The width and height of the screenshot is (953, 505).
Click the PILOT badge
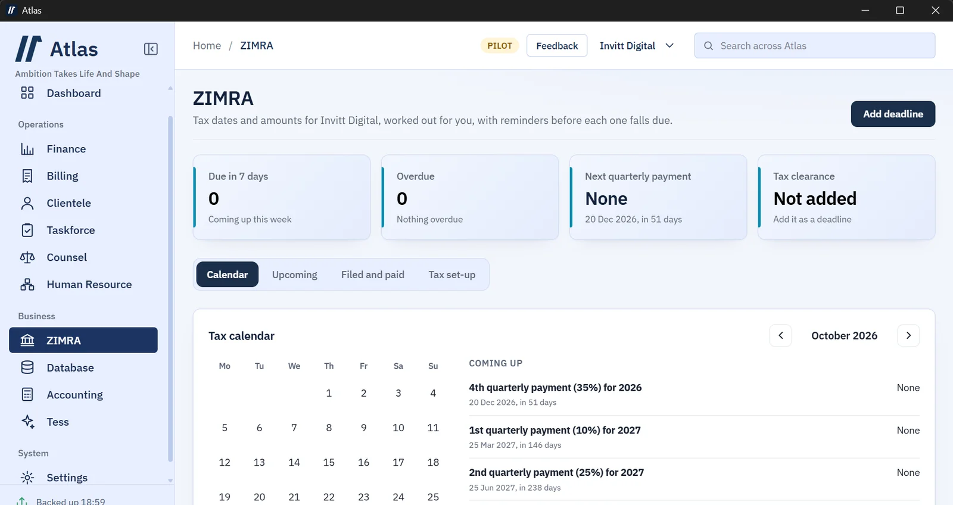[500, 46]
